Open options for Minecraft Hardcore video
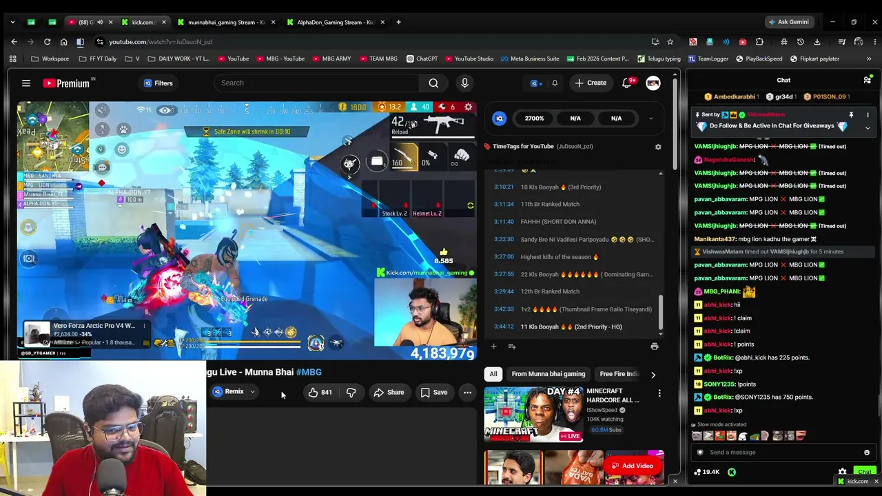Image resolution: width=882 pixels, height=496 pixels. coord(659,393)
